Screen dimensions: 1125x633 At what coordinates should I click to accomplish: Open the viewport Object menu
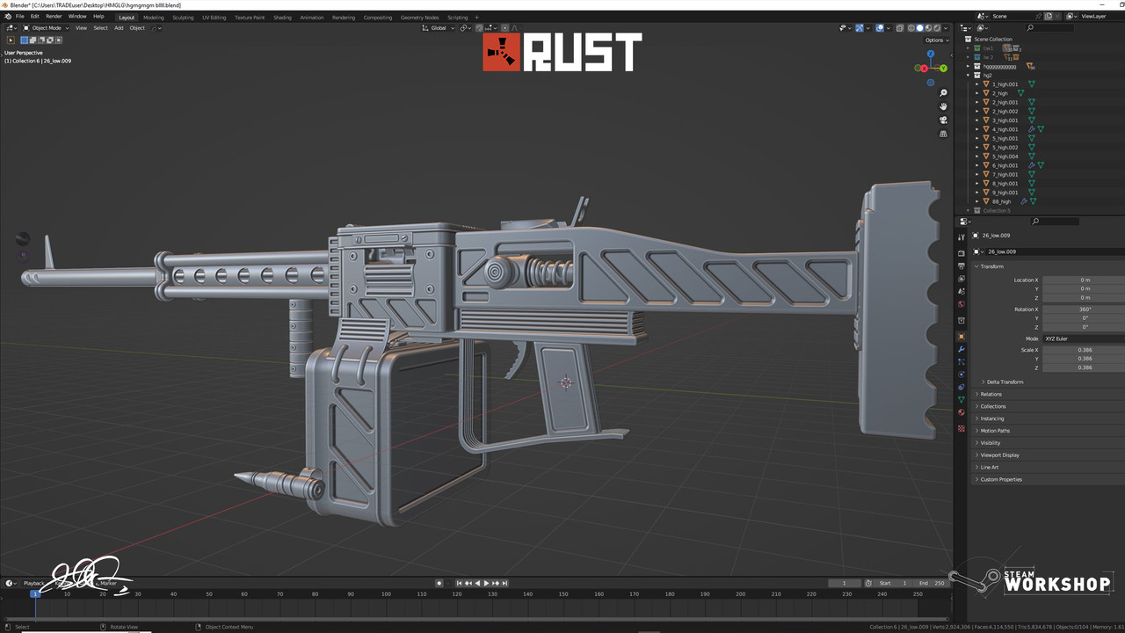(x=137, y=28)
